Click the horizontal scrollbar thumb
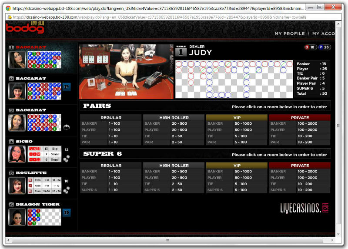The image size is (348, 249). point(167,240)
